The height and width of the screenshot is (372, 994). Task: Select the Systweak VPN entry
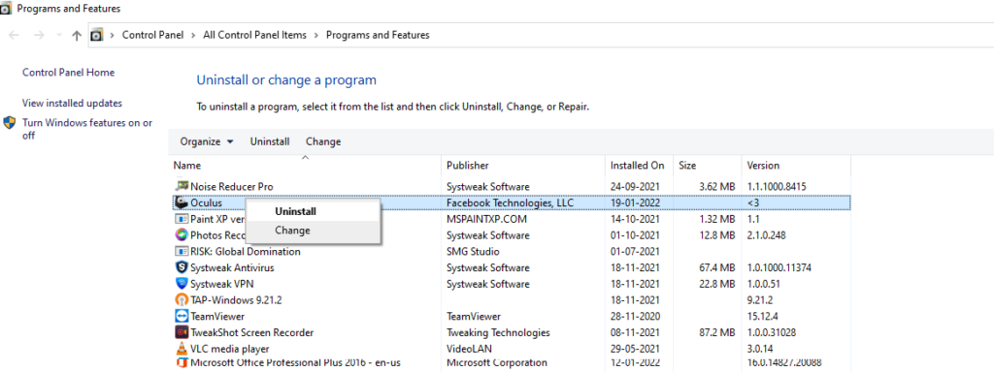pyautogui.click(x=222, y=284)
